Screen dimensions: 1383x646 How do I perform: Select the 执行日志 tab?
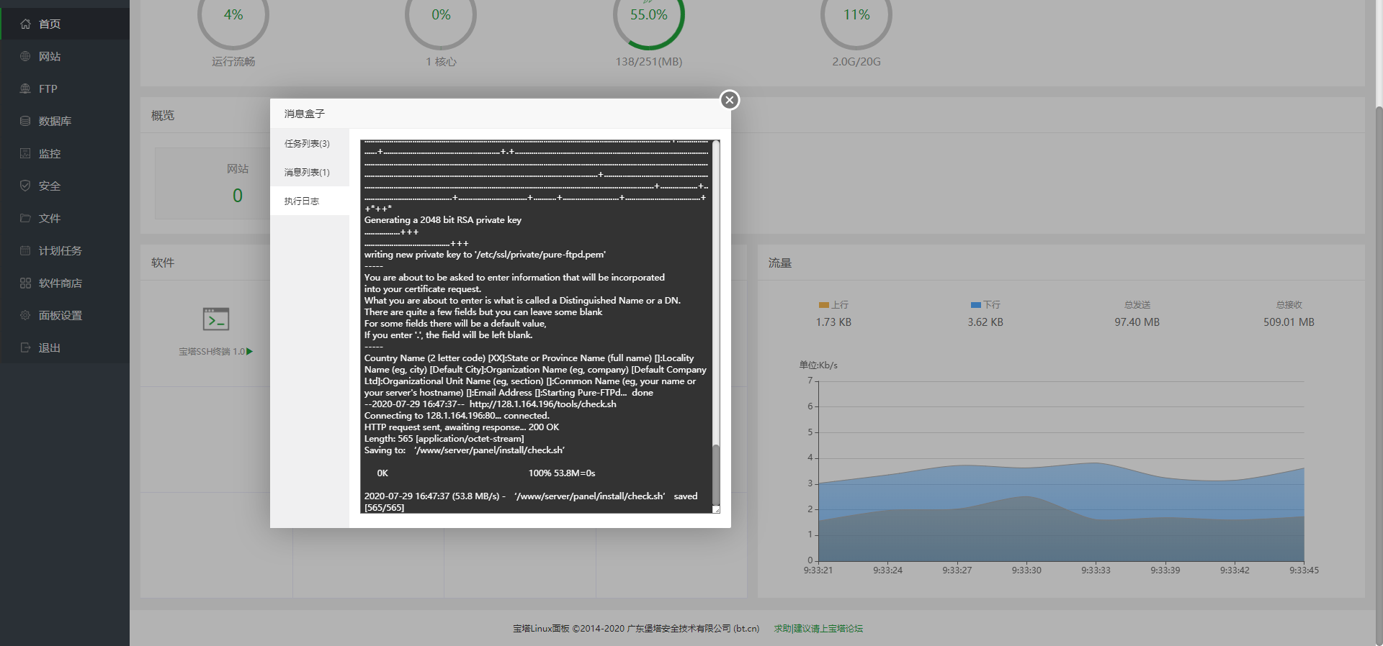pyautogui.click(x=310, y=201)
